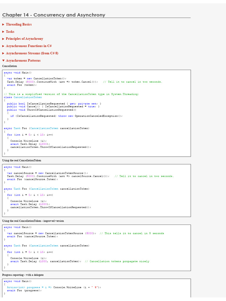The height and width of the screenshot is (301, 226).
Task: Click the Asynchronous Functions in C# title
Action: tap(29, 46)
